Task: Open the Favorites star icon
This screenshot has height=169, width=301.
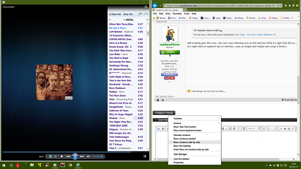Action: tap(290, 6)
